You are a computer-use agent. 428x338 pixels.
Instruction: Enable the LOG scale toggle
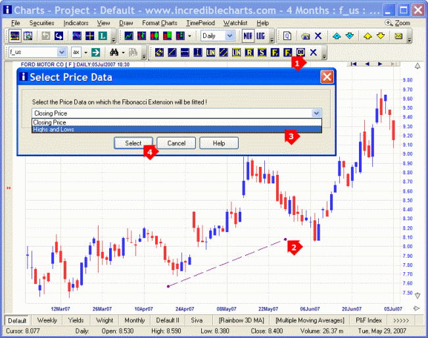[260, 36]
